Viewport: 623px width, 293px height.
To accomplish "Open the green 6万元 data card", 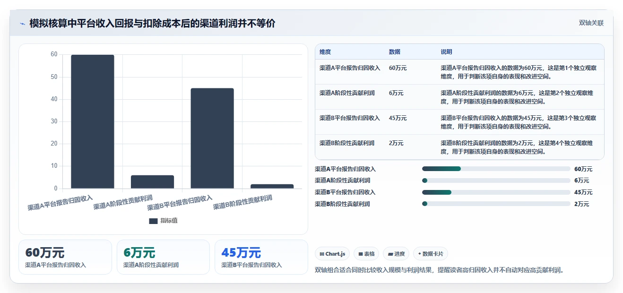I will click(x=163, y=257).
